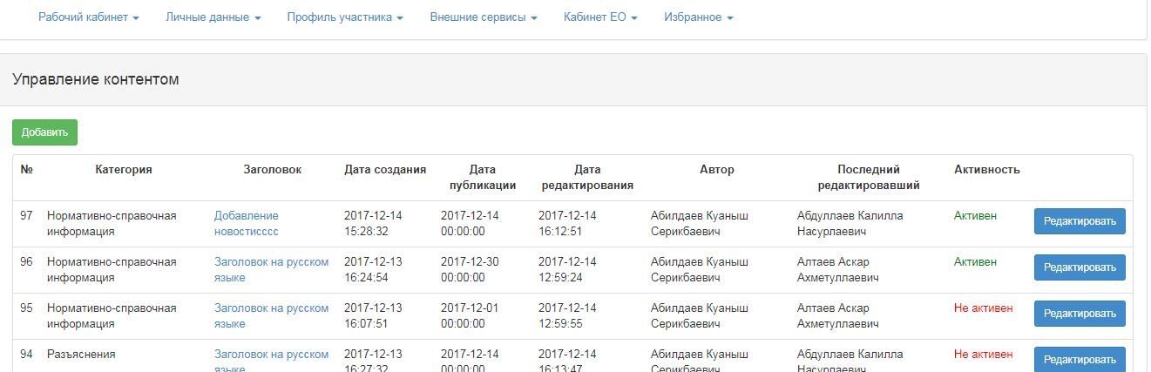This screenshot has height=372, width=1151.
Task: Open the Добавление новостисссс link
Action: 246,223
